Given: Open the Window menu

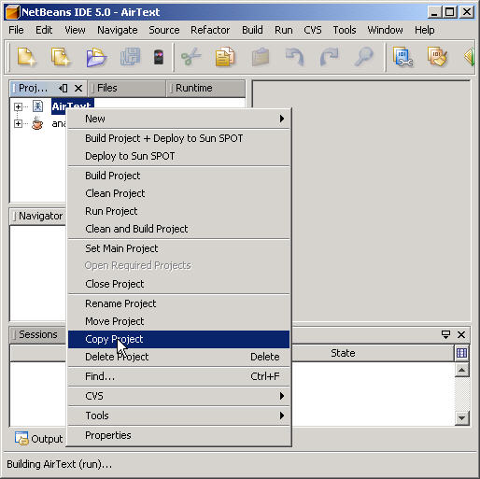Looking at the screenshot, I should pyautogui.click(x=385, y=30).
